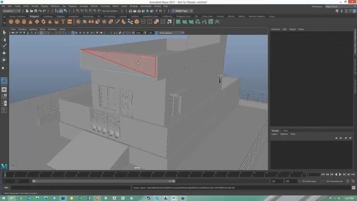
Task: Create a polygon cylinder from the shelf
Action: pyautogui.click(x=24, y=22)
